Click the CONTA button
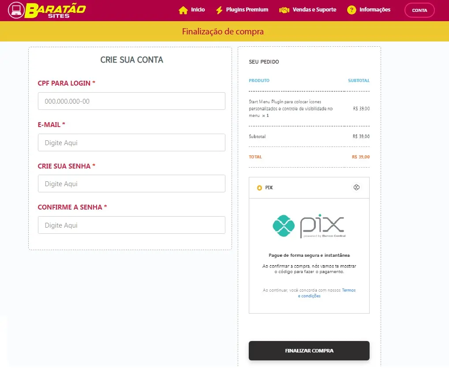Image resolution: width=449 pixels, height=386 pixels. pyautogui.click(x=419, y=10)
